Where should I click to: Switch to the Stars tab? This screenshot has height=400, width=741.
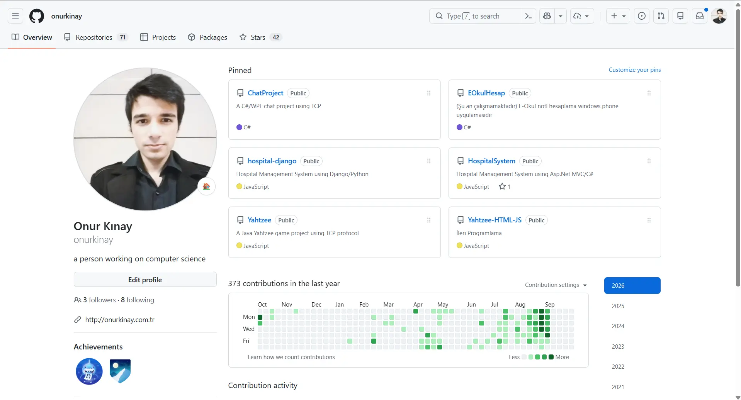pos(260,37)
